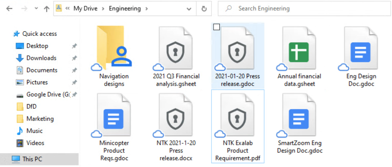
Task: Click the Navigation designs folder name
Action: pos(114,80)
